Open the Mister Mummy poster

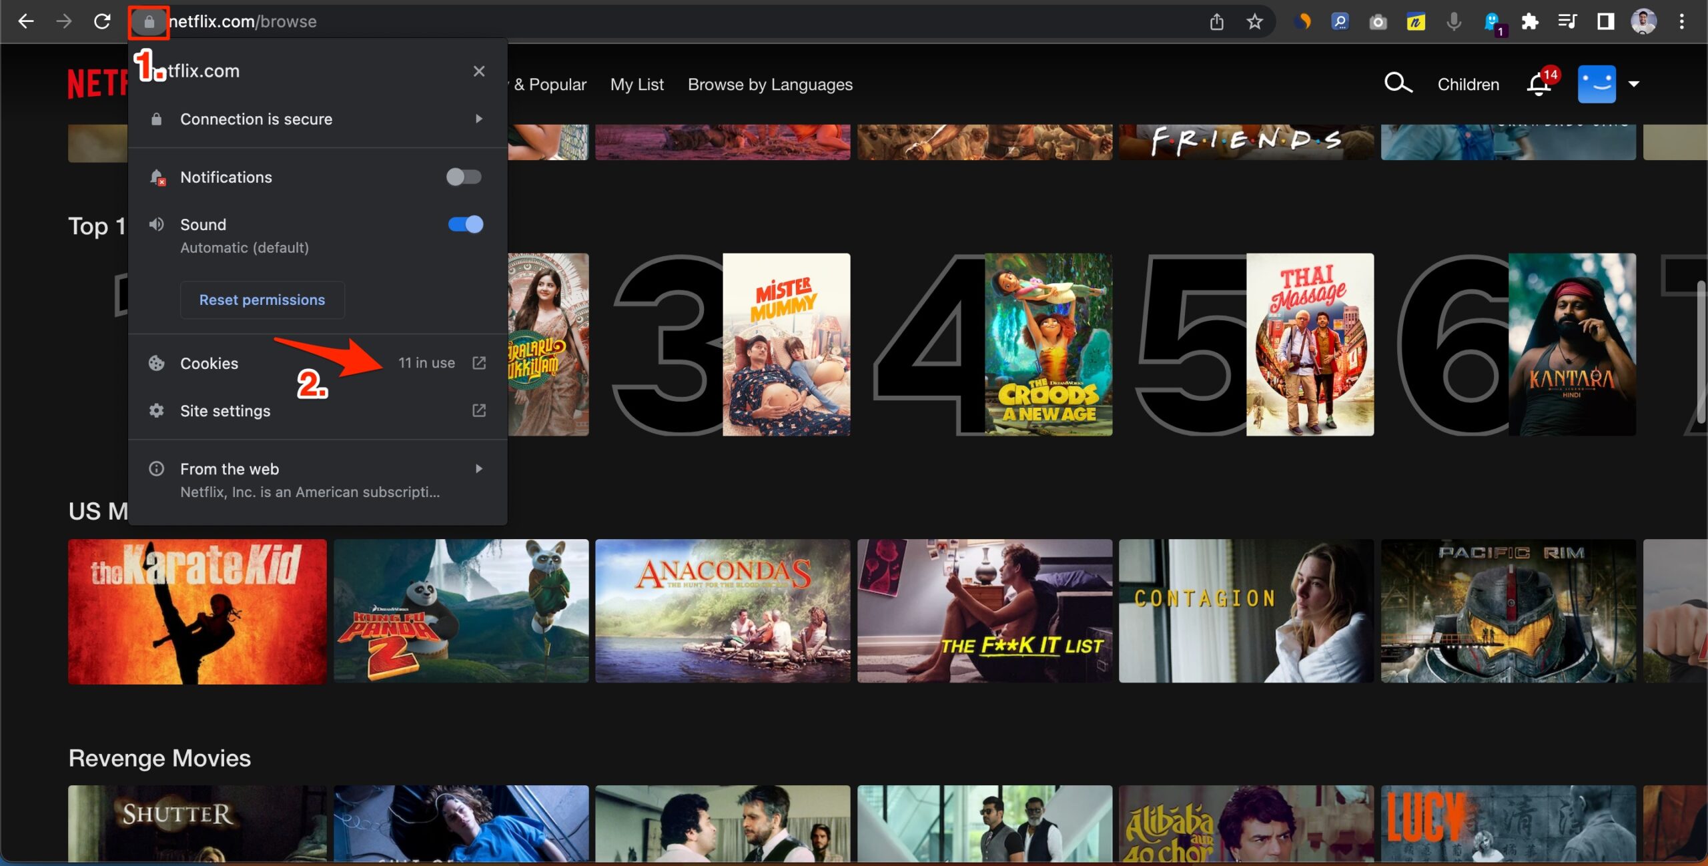tap(787, 344)
